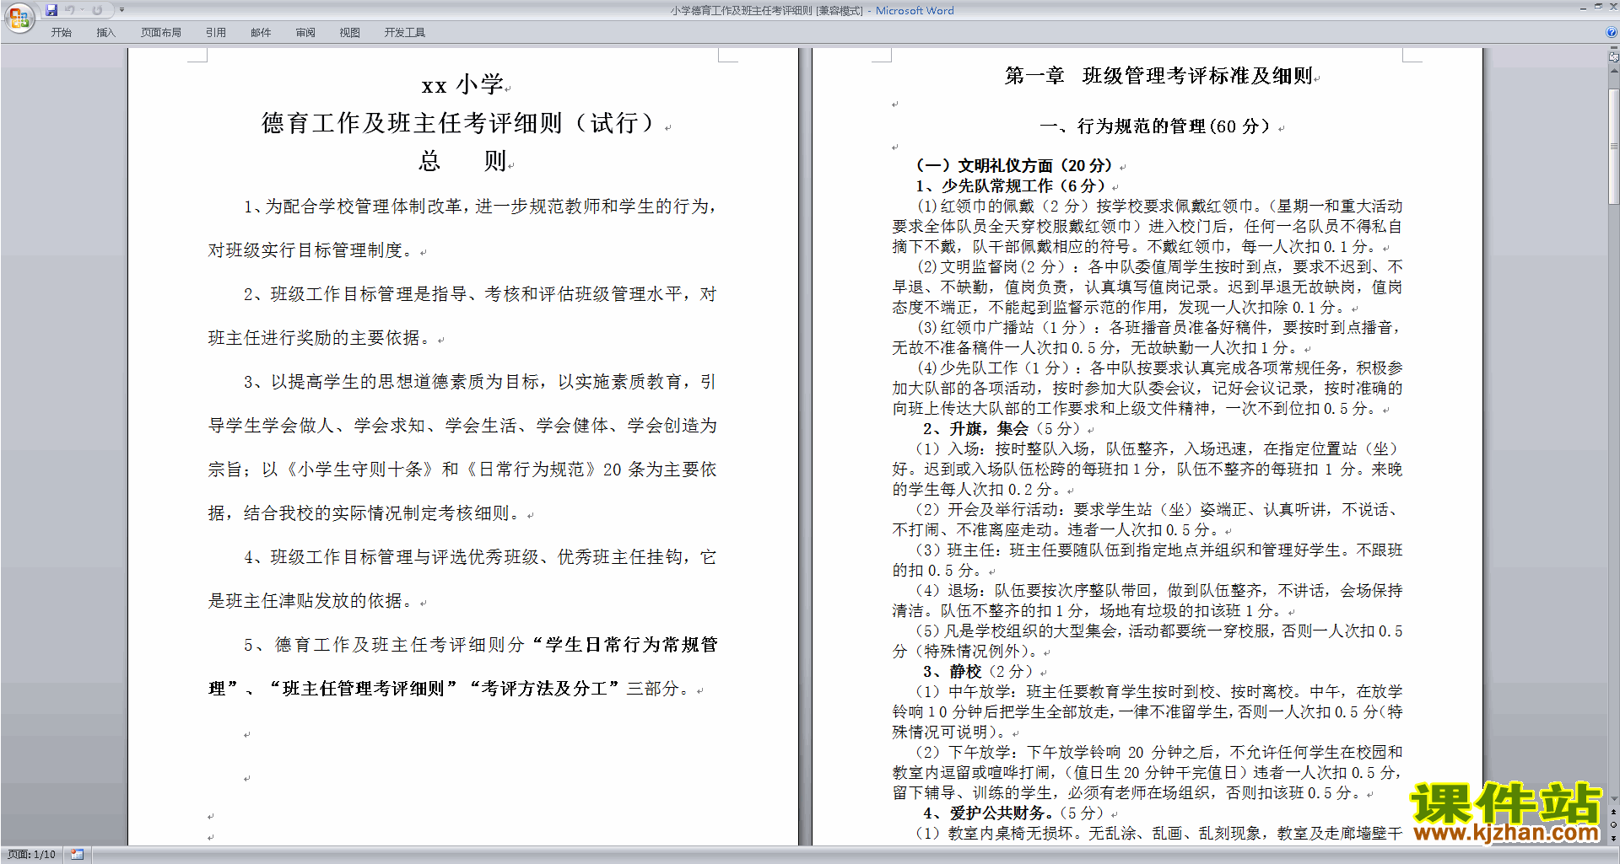Click the line starting '(3)红领巾广播站（1 分）'
The image size is (1620, 864).
coord(1160,327)
